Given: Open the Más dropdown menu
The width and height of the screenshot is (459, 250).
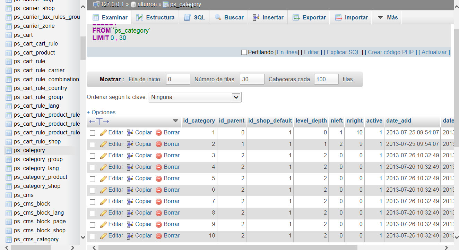Looking at the screenshot, I should coord(387,17).
